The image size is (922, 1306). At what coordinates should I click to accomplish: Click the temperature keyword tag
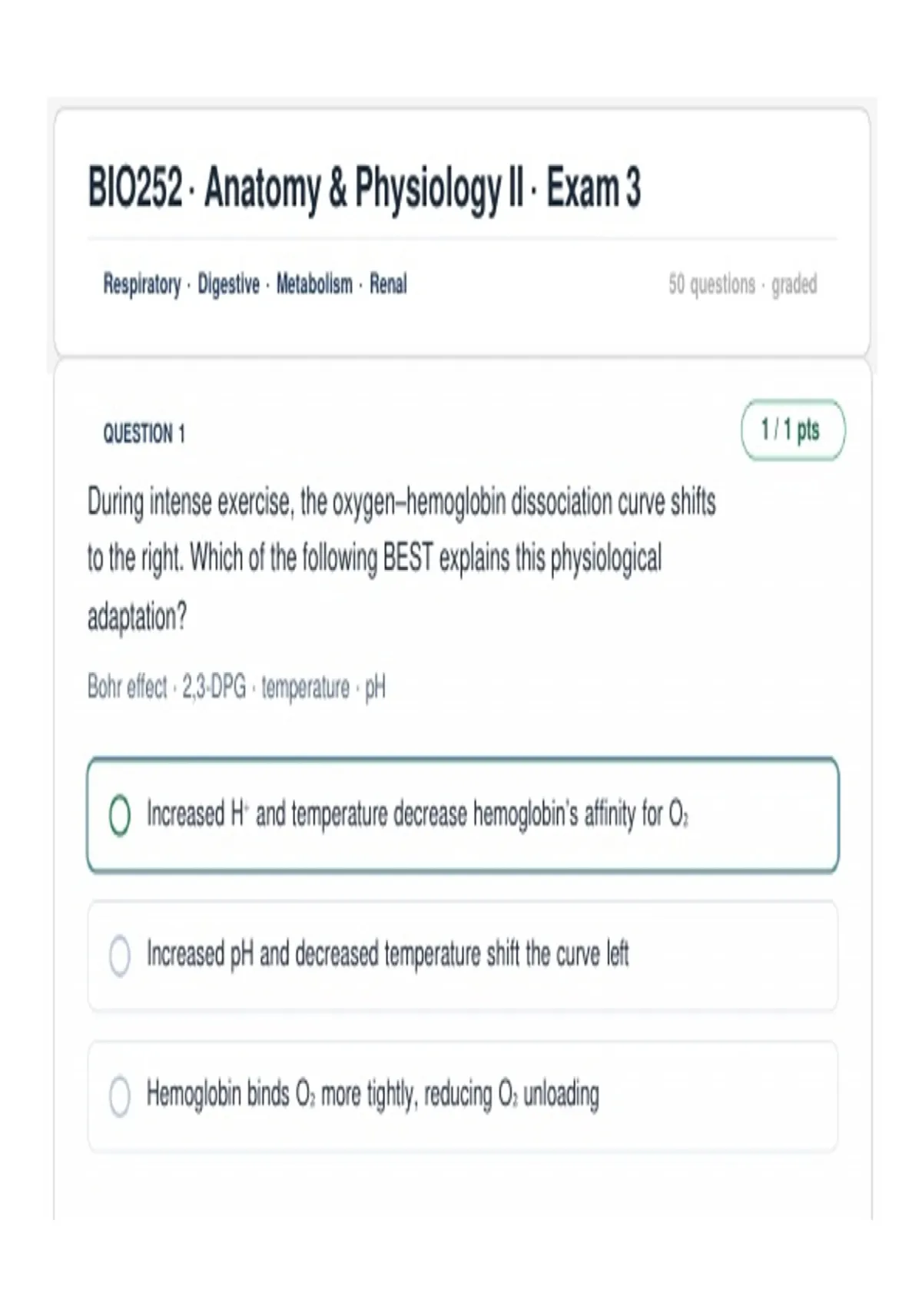[x=305, y=687]
